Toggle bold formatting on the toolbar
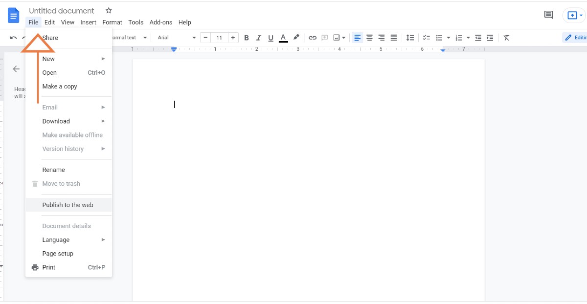The height and width of the screenshot is (304, 587). pyautogui.click(x=247, y=37)
